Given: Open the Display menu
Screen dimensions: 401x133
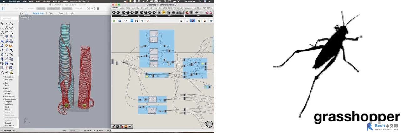Looking at the screenshot, I should point(46,2).
